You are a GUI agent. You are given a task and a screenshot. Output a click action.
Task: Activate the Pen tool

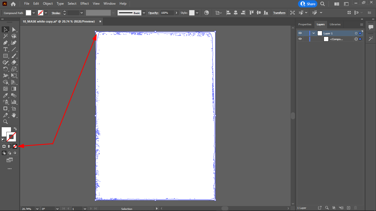[5, 43]
